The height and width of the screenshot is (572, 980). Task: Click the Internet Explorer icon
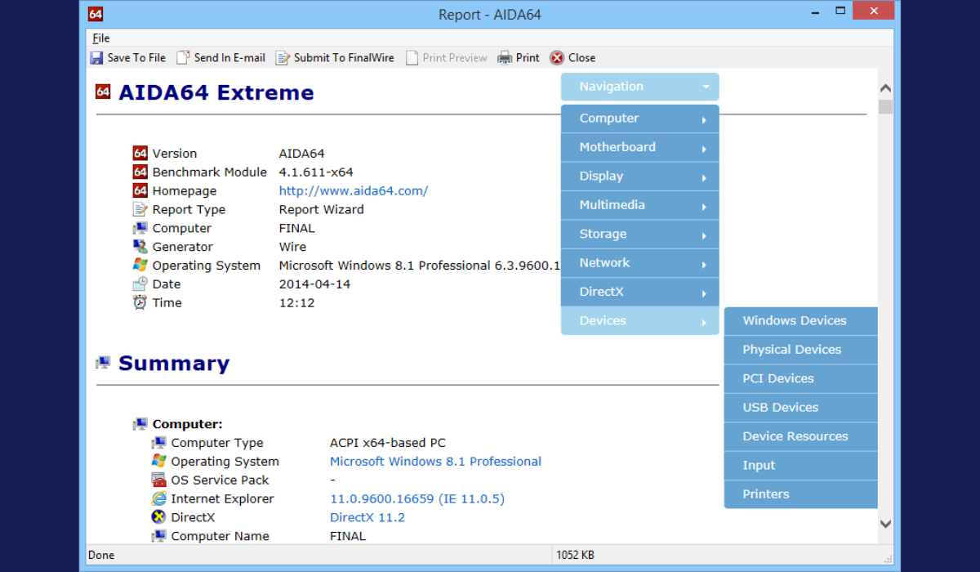click(x=158, y=498)
